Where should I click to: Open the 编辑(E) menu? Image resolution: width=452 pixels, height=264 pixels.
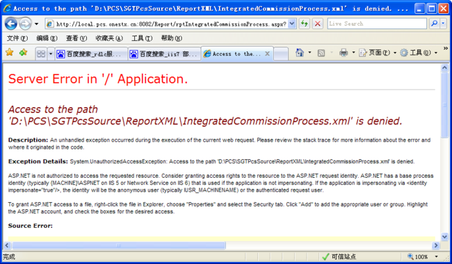tap(47, 38)
